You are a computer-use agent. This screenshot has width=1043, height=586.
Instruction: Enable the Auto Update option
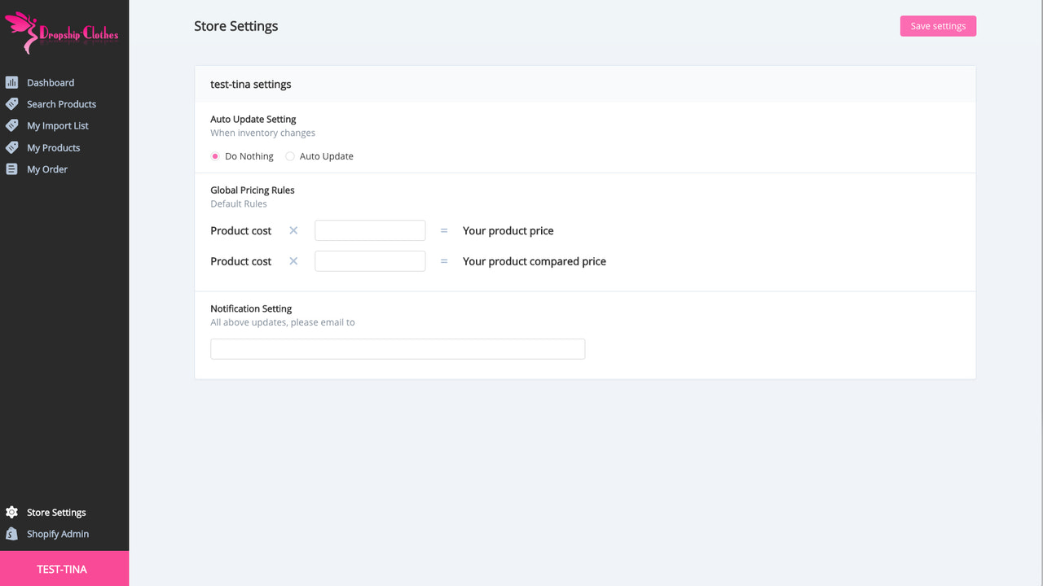tap(290, 155)
